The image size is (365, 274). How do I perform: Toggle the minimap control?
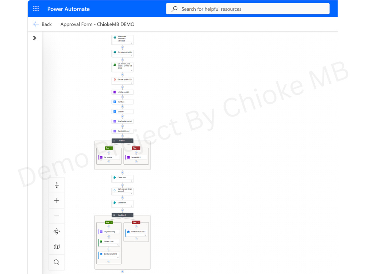click(57, 247)
